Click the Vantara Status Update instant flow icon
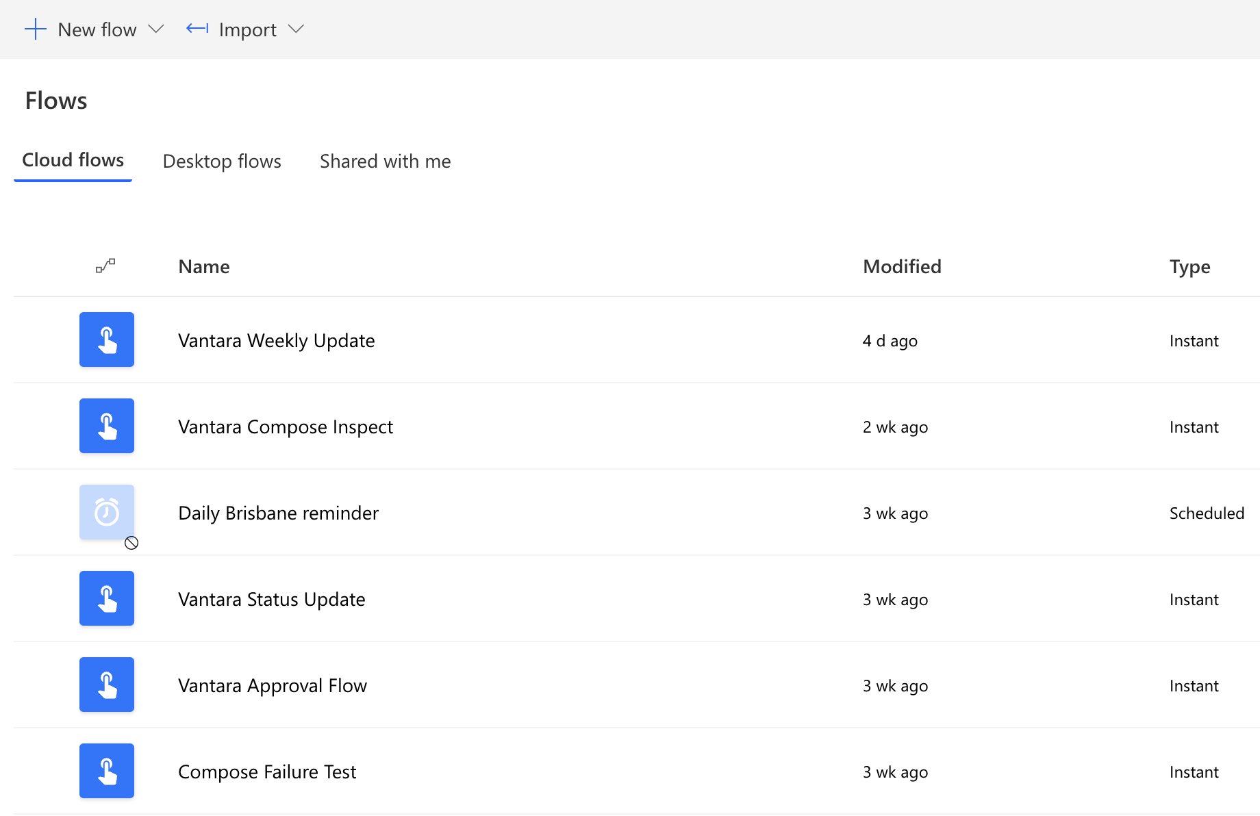This screenshot has width=1260, height=816. point(107,598)
